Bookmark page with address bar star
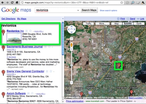146x104 pixels. tap(122, 3)
